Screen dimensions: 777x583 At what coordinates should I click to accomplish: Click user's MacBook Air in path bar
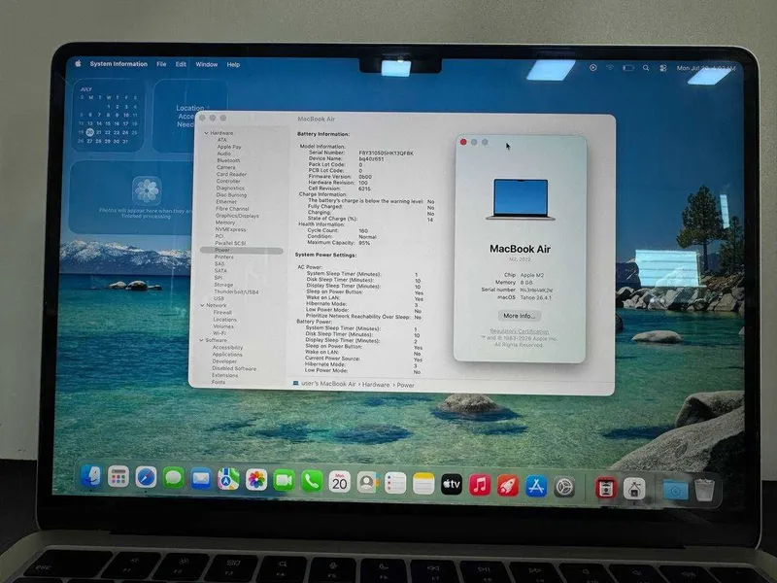pos(328,384)
